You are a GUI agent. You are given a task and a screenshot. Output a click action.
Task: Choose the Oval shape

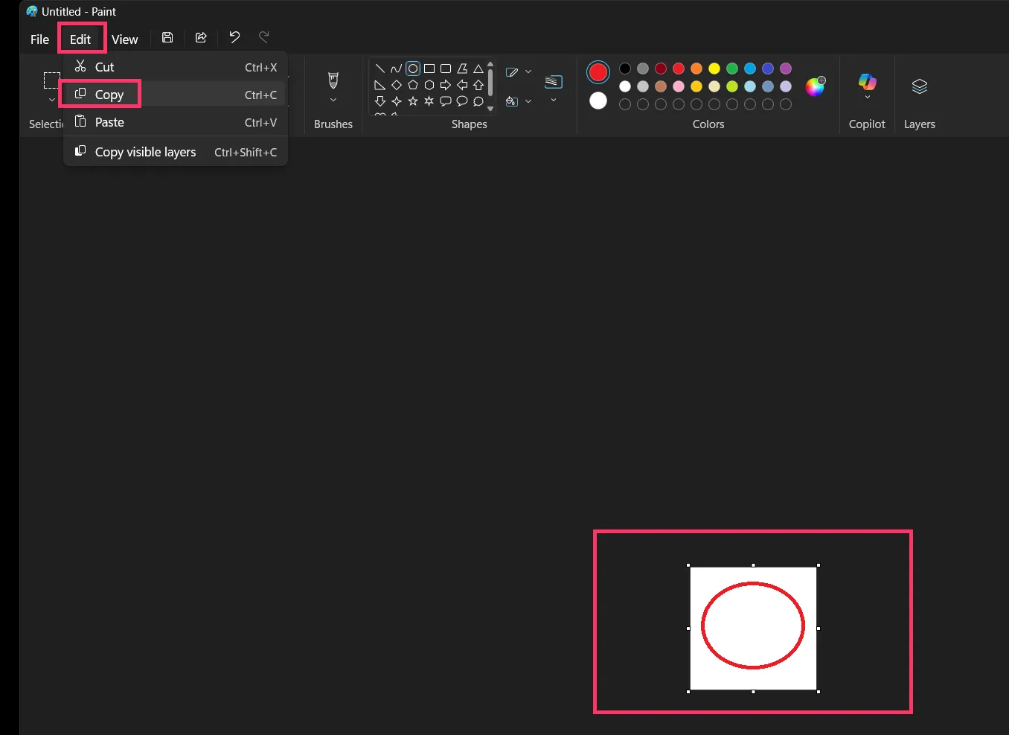(413, 69)
